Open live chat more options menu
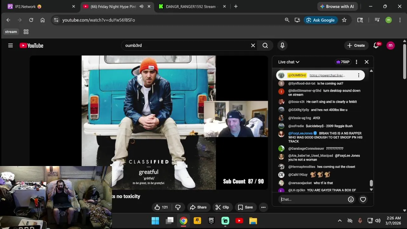The width and height of the screenshot is (407, 229). pos(356,62)
